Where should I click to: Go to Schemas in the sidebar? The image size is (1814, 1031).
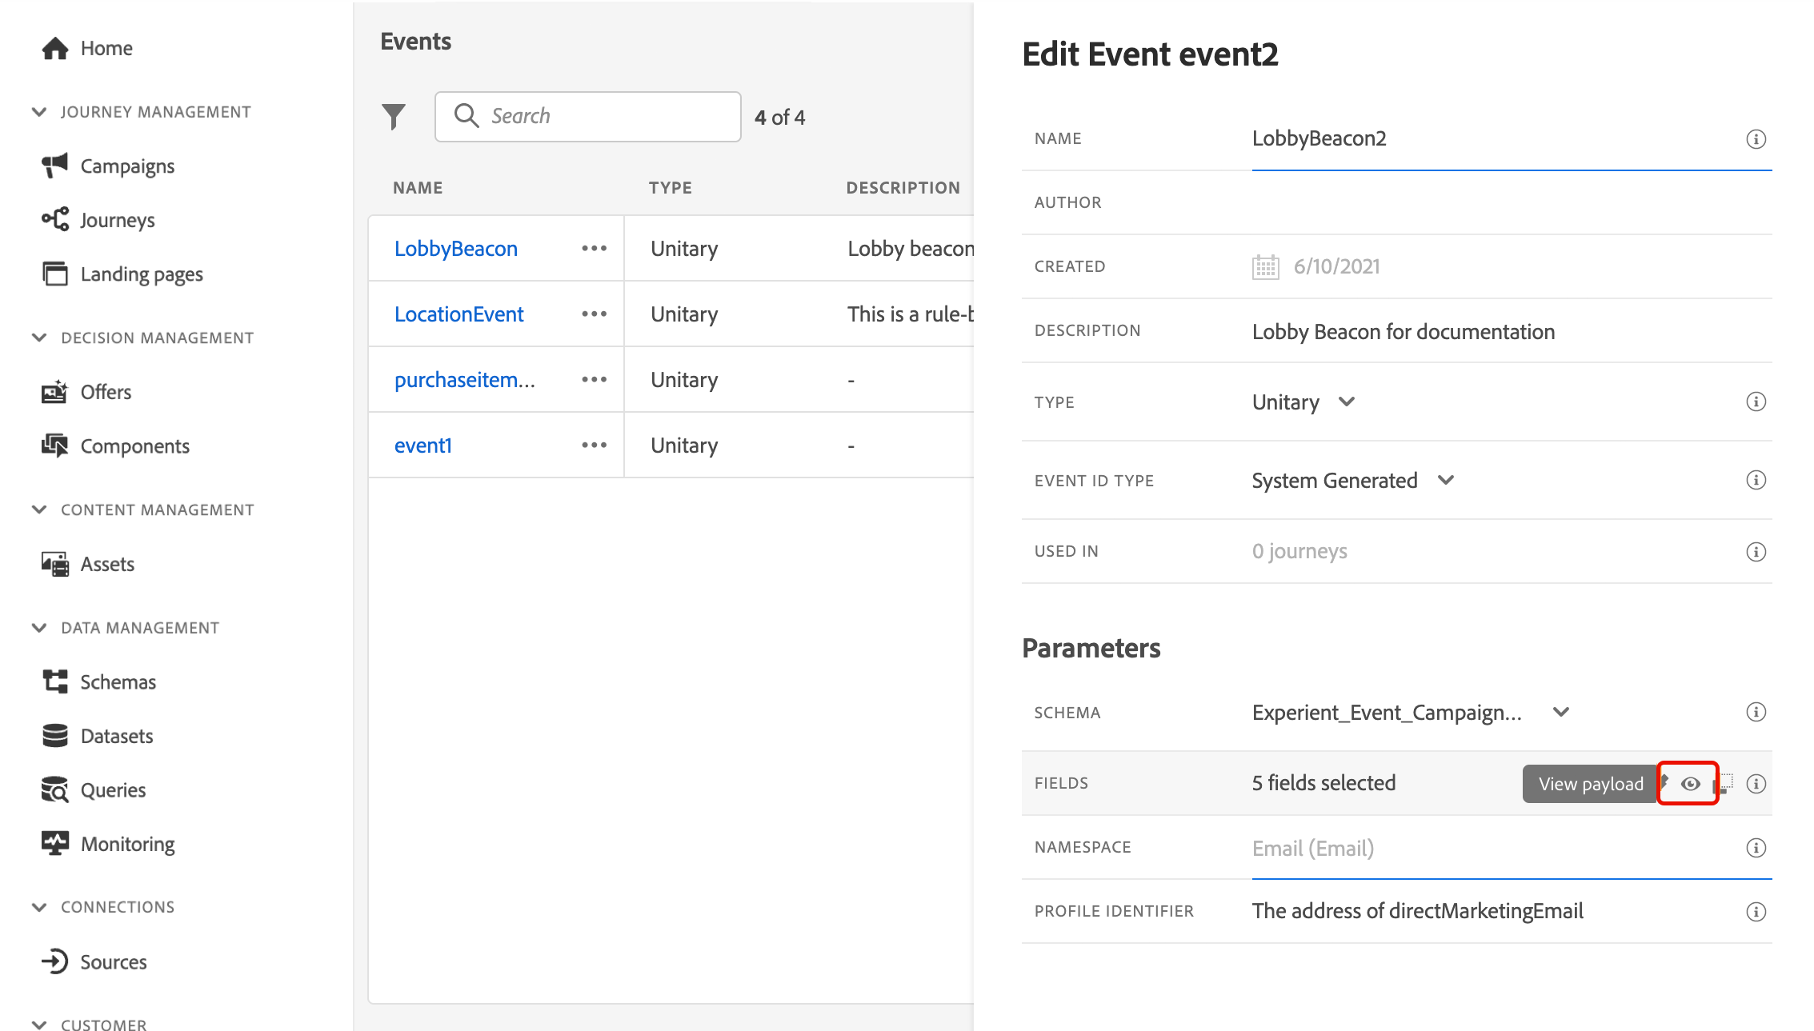[x=118, y=681]
